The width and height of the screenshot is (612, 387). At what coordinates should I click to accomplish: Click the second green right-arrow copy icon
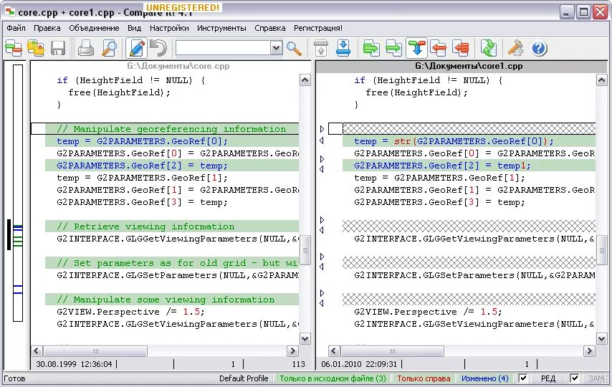393,49
